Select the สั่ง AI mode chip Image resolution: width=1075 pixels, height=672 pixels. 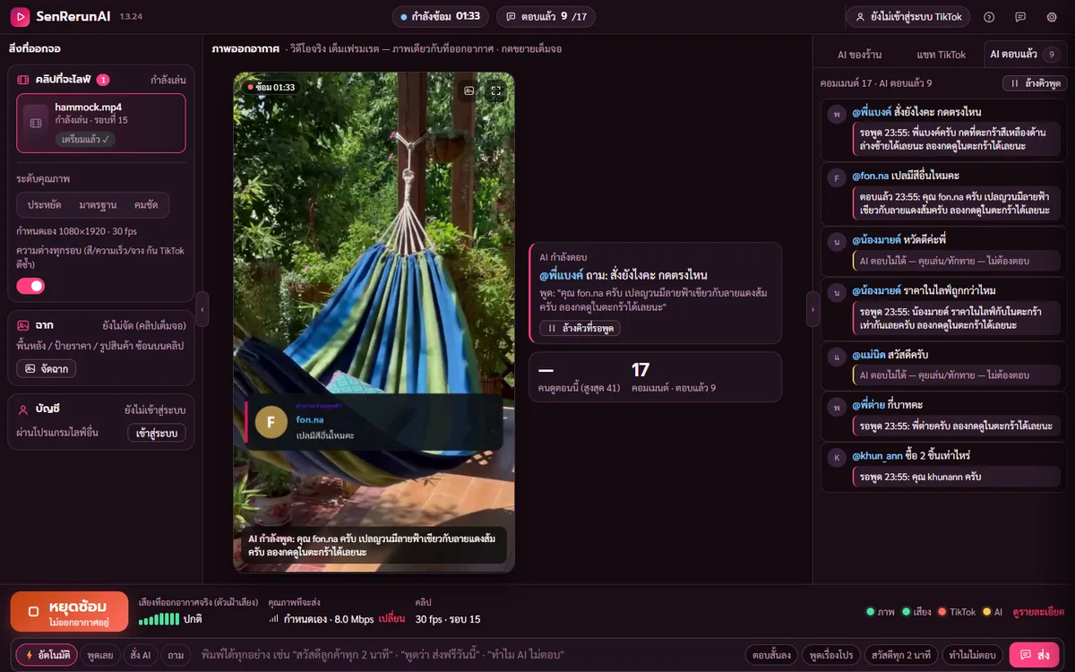(141, 655)
